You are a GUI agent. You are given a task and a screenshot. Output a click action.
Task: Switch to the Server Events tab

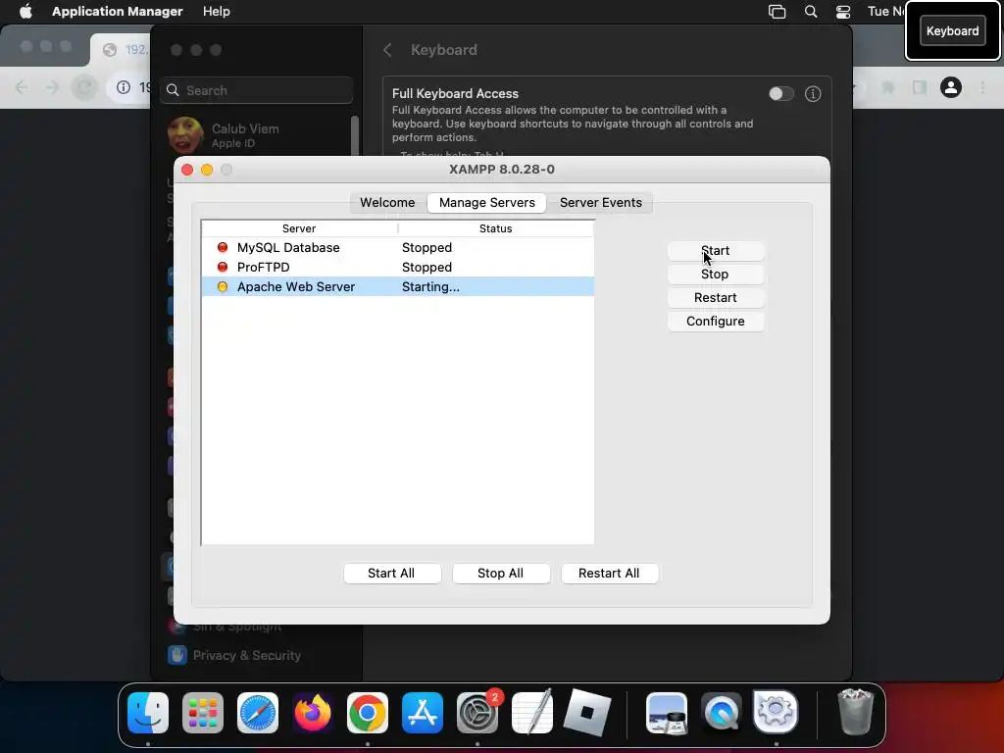pyautogui.click(x=601, y=202)
